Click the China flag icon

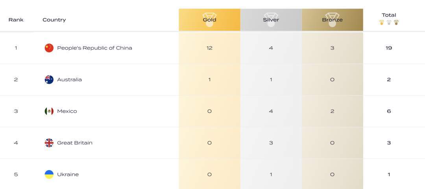tap(49, 48)
